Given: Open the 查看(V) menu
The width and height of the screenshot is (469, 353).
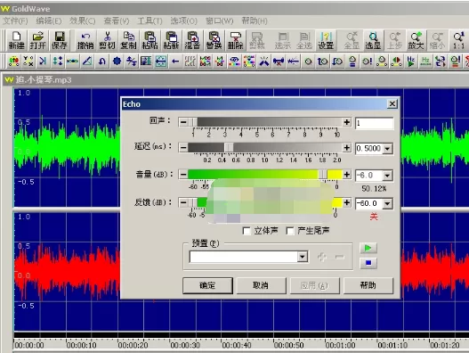Looking at the screenshot, I should pyautogui.click(x=116, y=21).
